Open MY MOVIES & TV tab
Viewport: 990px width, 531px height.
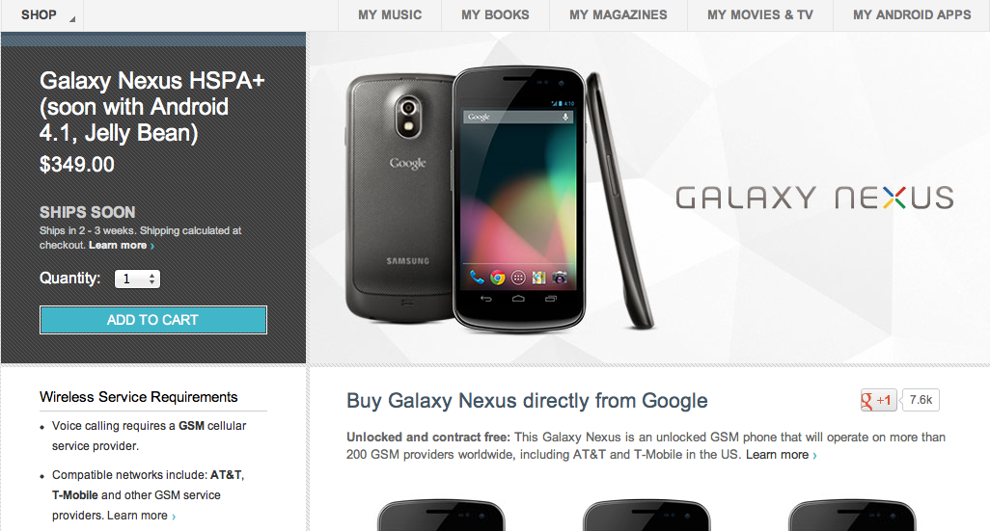pos(760,15)
